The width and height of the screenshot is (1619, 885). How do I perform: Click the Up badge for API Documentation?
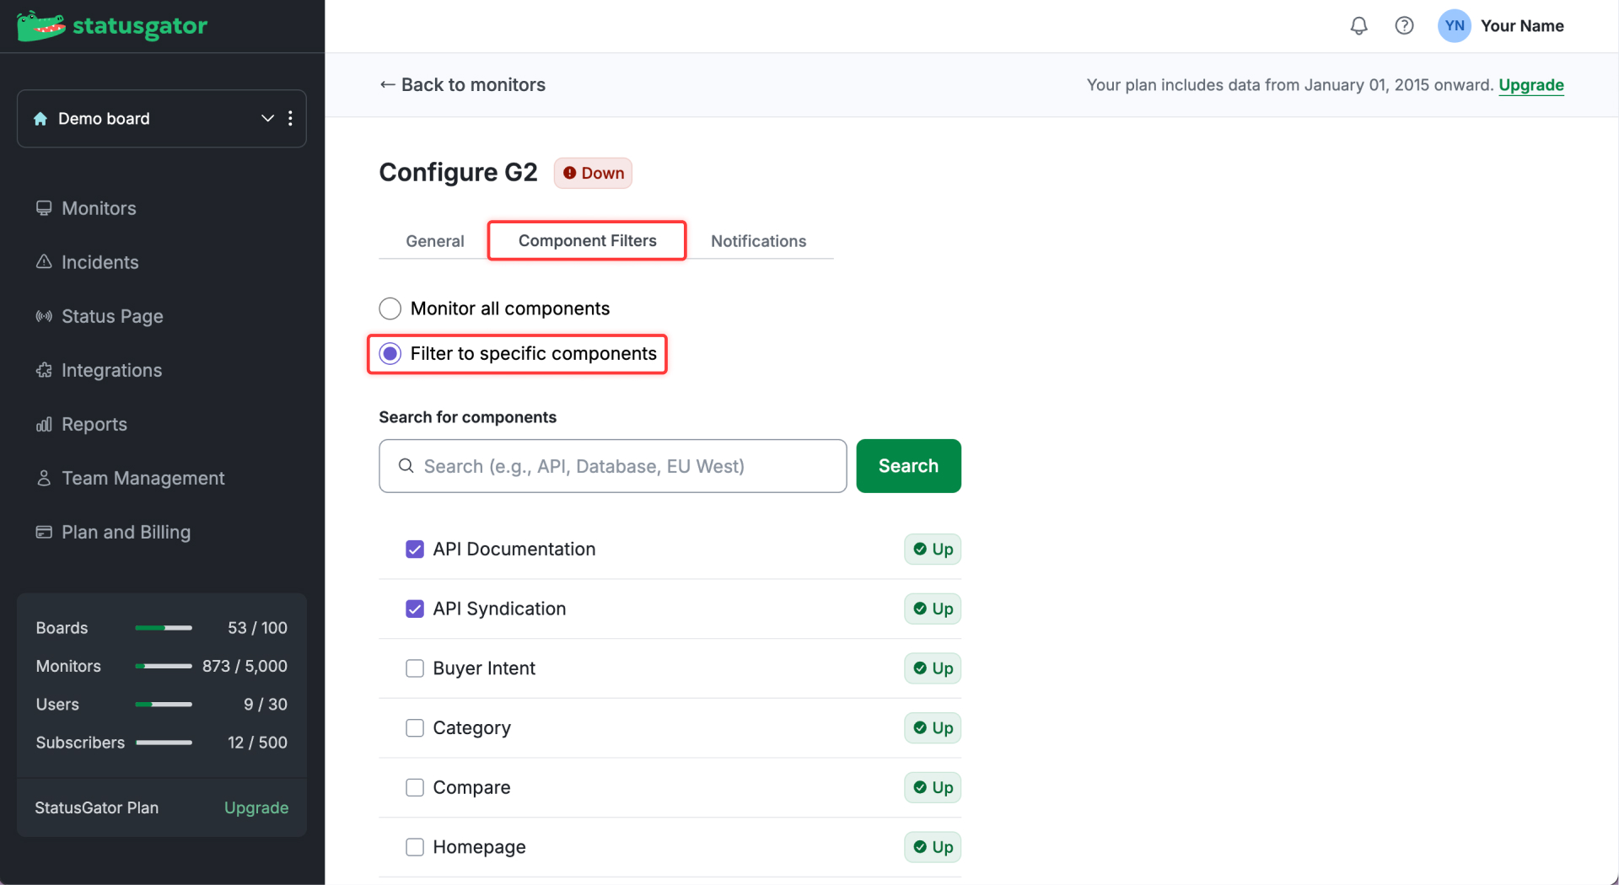933,550
